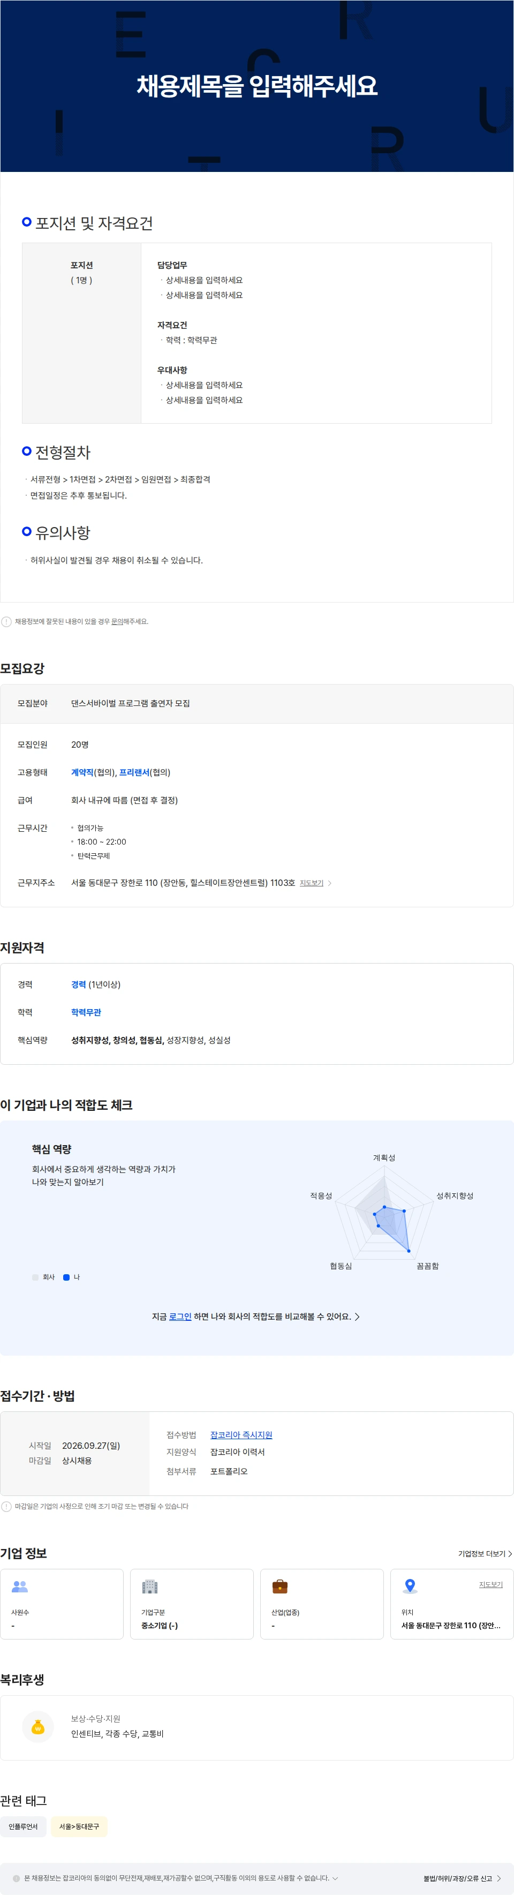514x1895 pixels.
Task: Click the 회사 legend gray swatch
Action: (x=35, y=1277)
